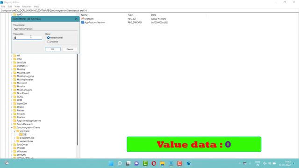
Task: Click the Value data input field
Action: pos(28,38)
